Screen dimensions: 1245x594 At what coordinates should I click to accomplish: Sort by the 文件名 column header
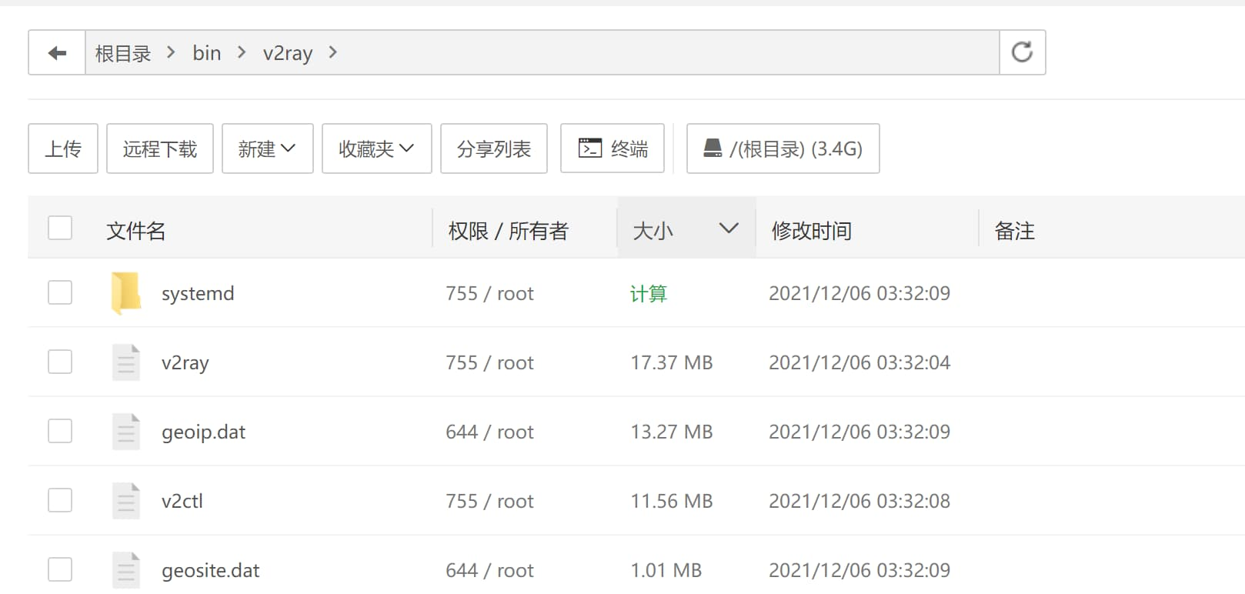pyautogui.click(x=136, y=231)
